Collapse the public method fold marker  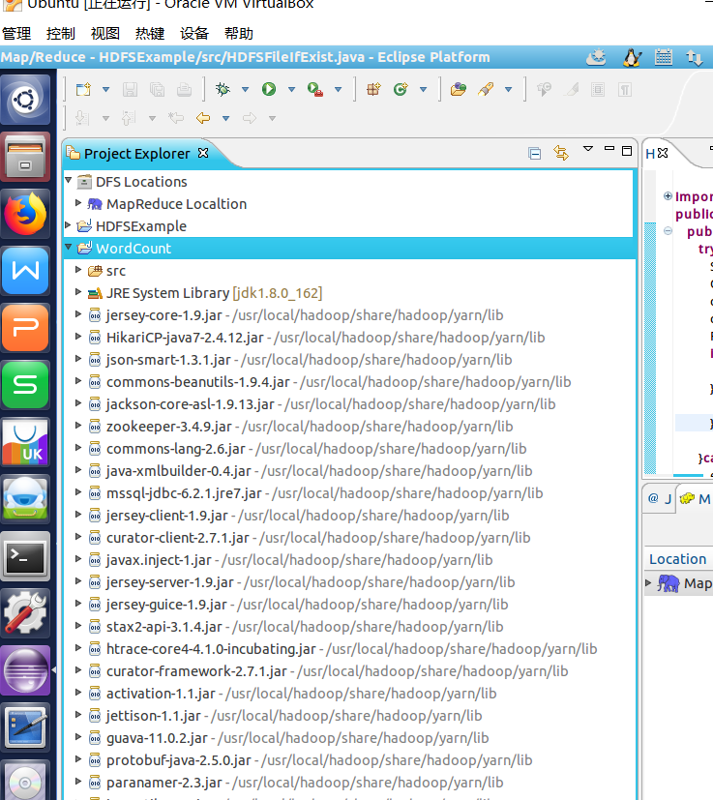[x=668, y=231]
